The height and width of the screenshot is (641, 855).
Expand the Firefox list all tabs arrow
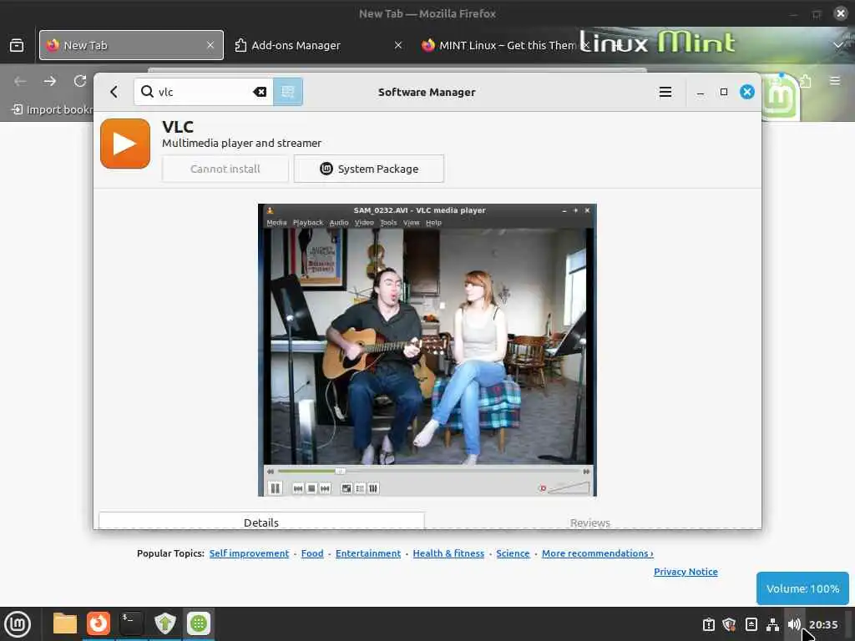[837, 45]
